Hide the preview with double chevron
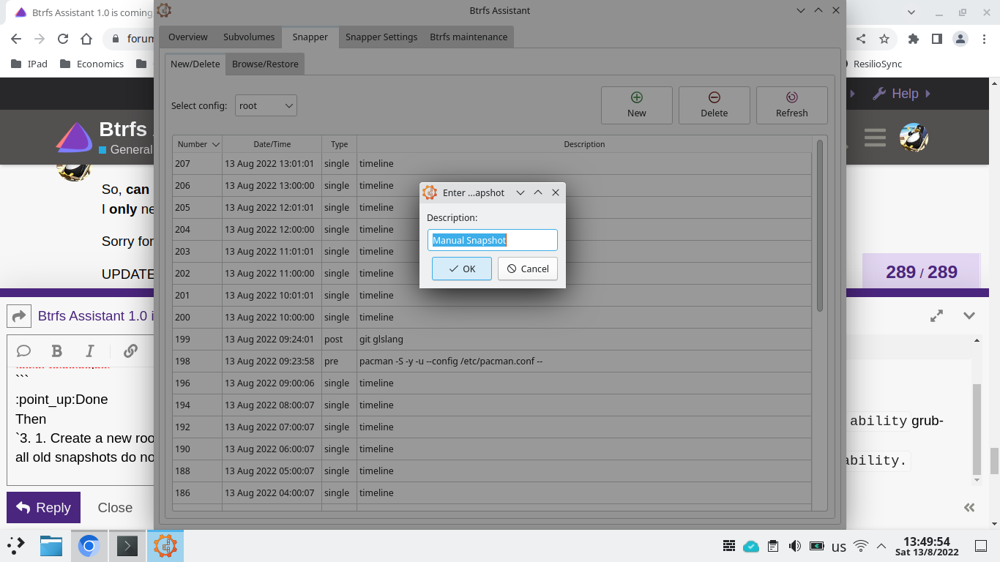1000x562 pixels. click(x=969, y=507)
